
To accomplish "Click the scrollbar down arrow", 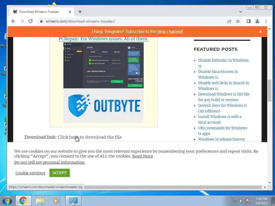I will (269, 183).
